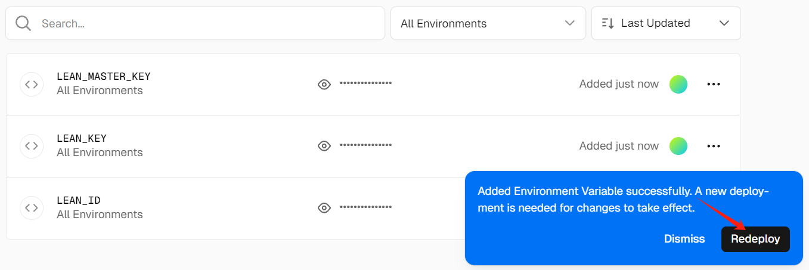
Task: Toggle visibility of the LEAN_ID value
Action: [x=324, y=208]
